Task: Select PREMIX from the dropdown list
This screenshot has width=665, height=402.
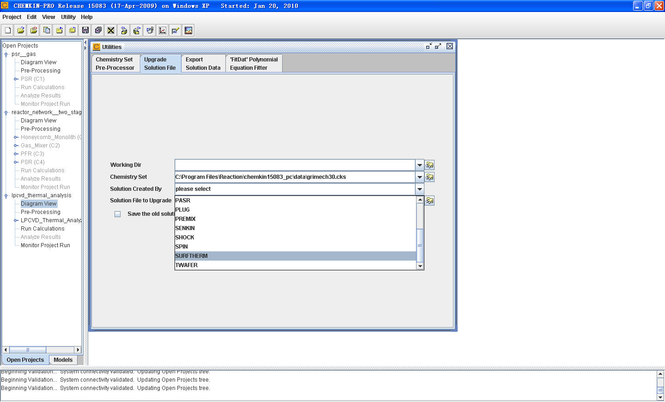Action: pos(296,219)
